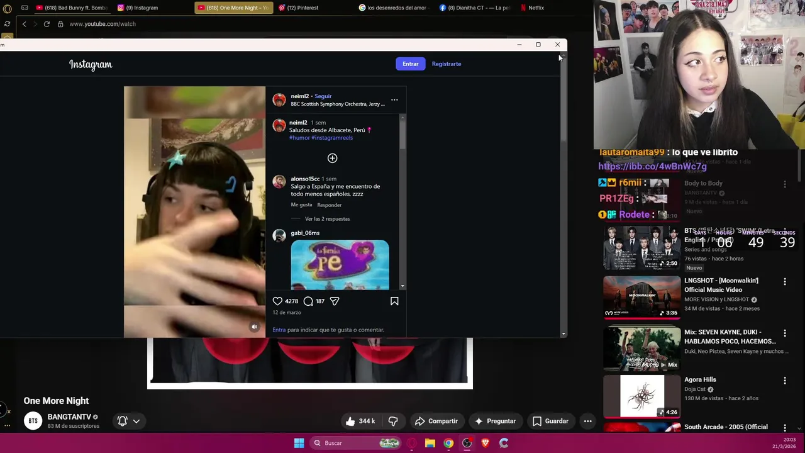Open File Explorer from the taskbar
Screen dimensions: 805x453
pyautogui.click(x=430, y=443)
